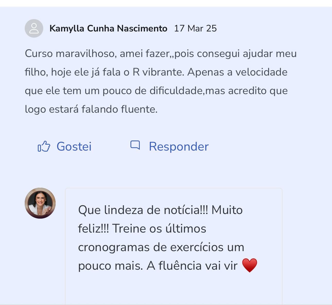The image size is (332, 305).
Task: Toggle the Gostei like on Kamylla's comment
Action: click(74, 147)
